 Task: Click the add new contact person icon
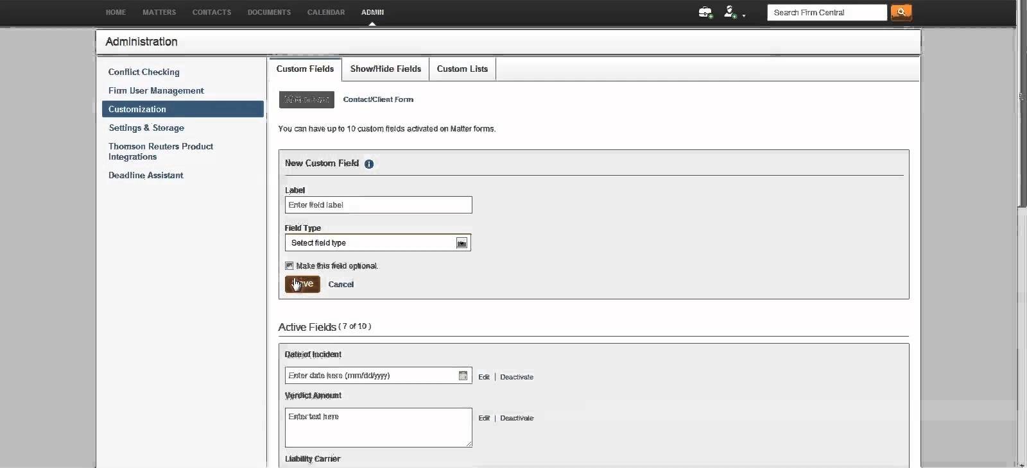click(x=730, y=12)
